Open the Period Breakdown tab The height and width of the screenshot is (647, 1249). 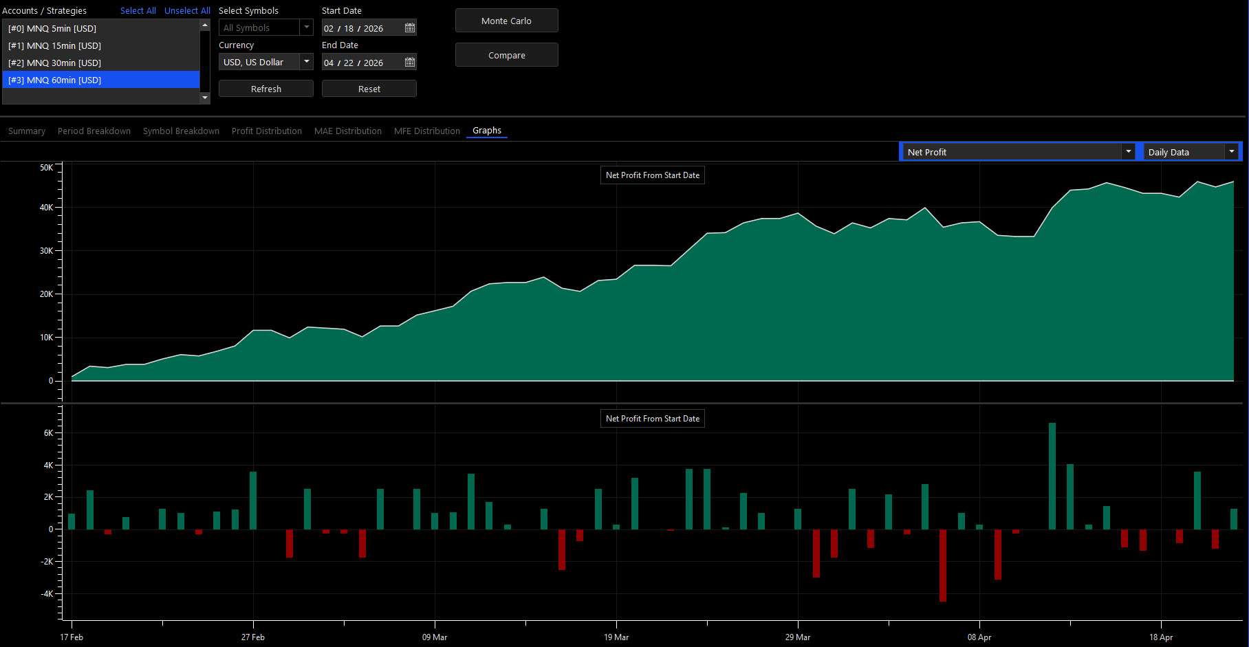click(94, 131)
